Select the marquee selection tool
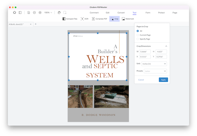The image size is (197, 136). pos(64,12)
